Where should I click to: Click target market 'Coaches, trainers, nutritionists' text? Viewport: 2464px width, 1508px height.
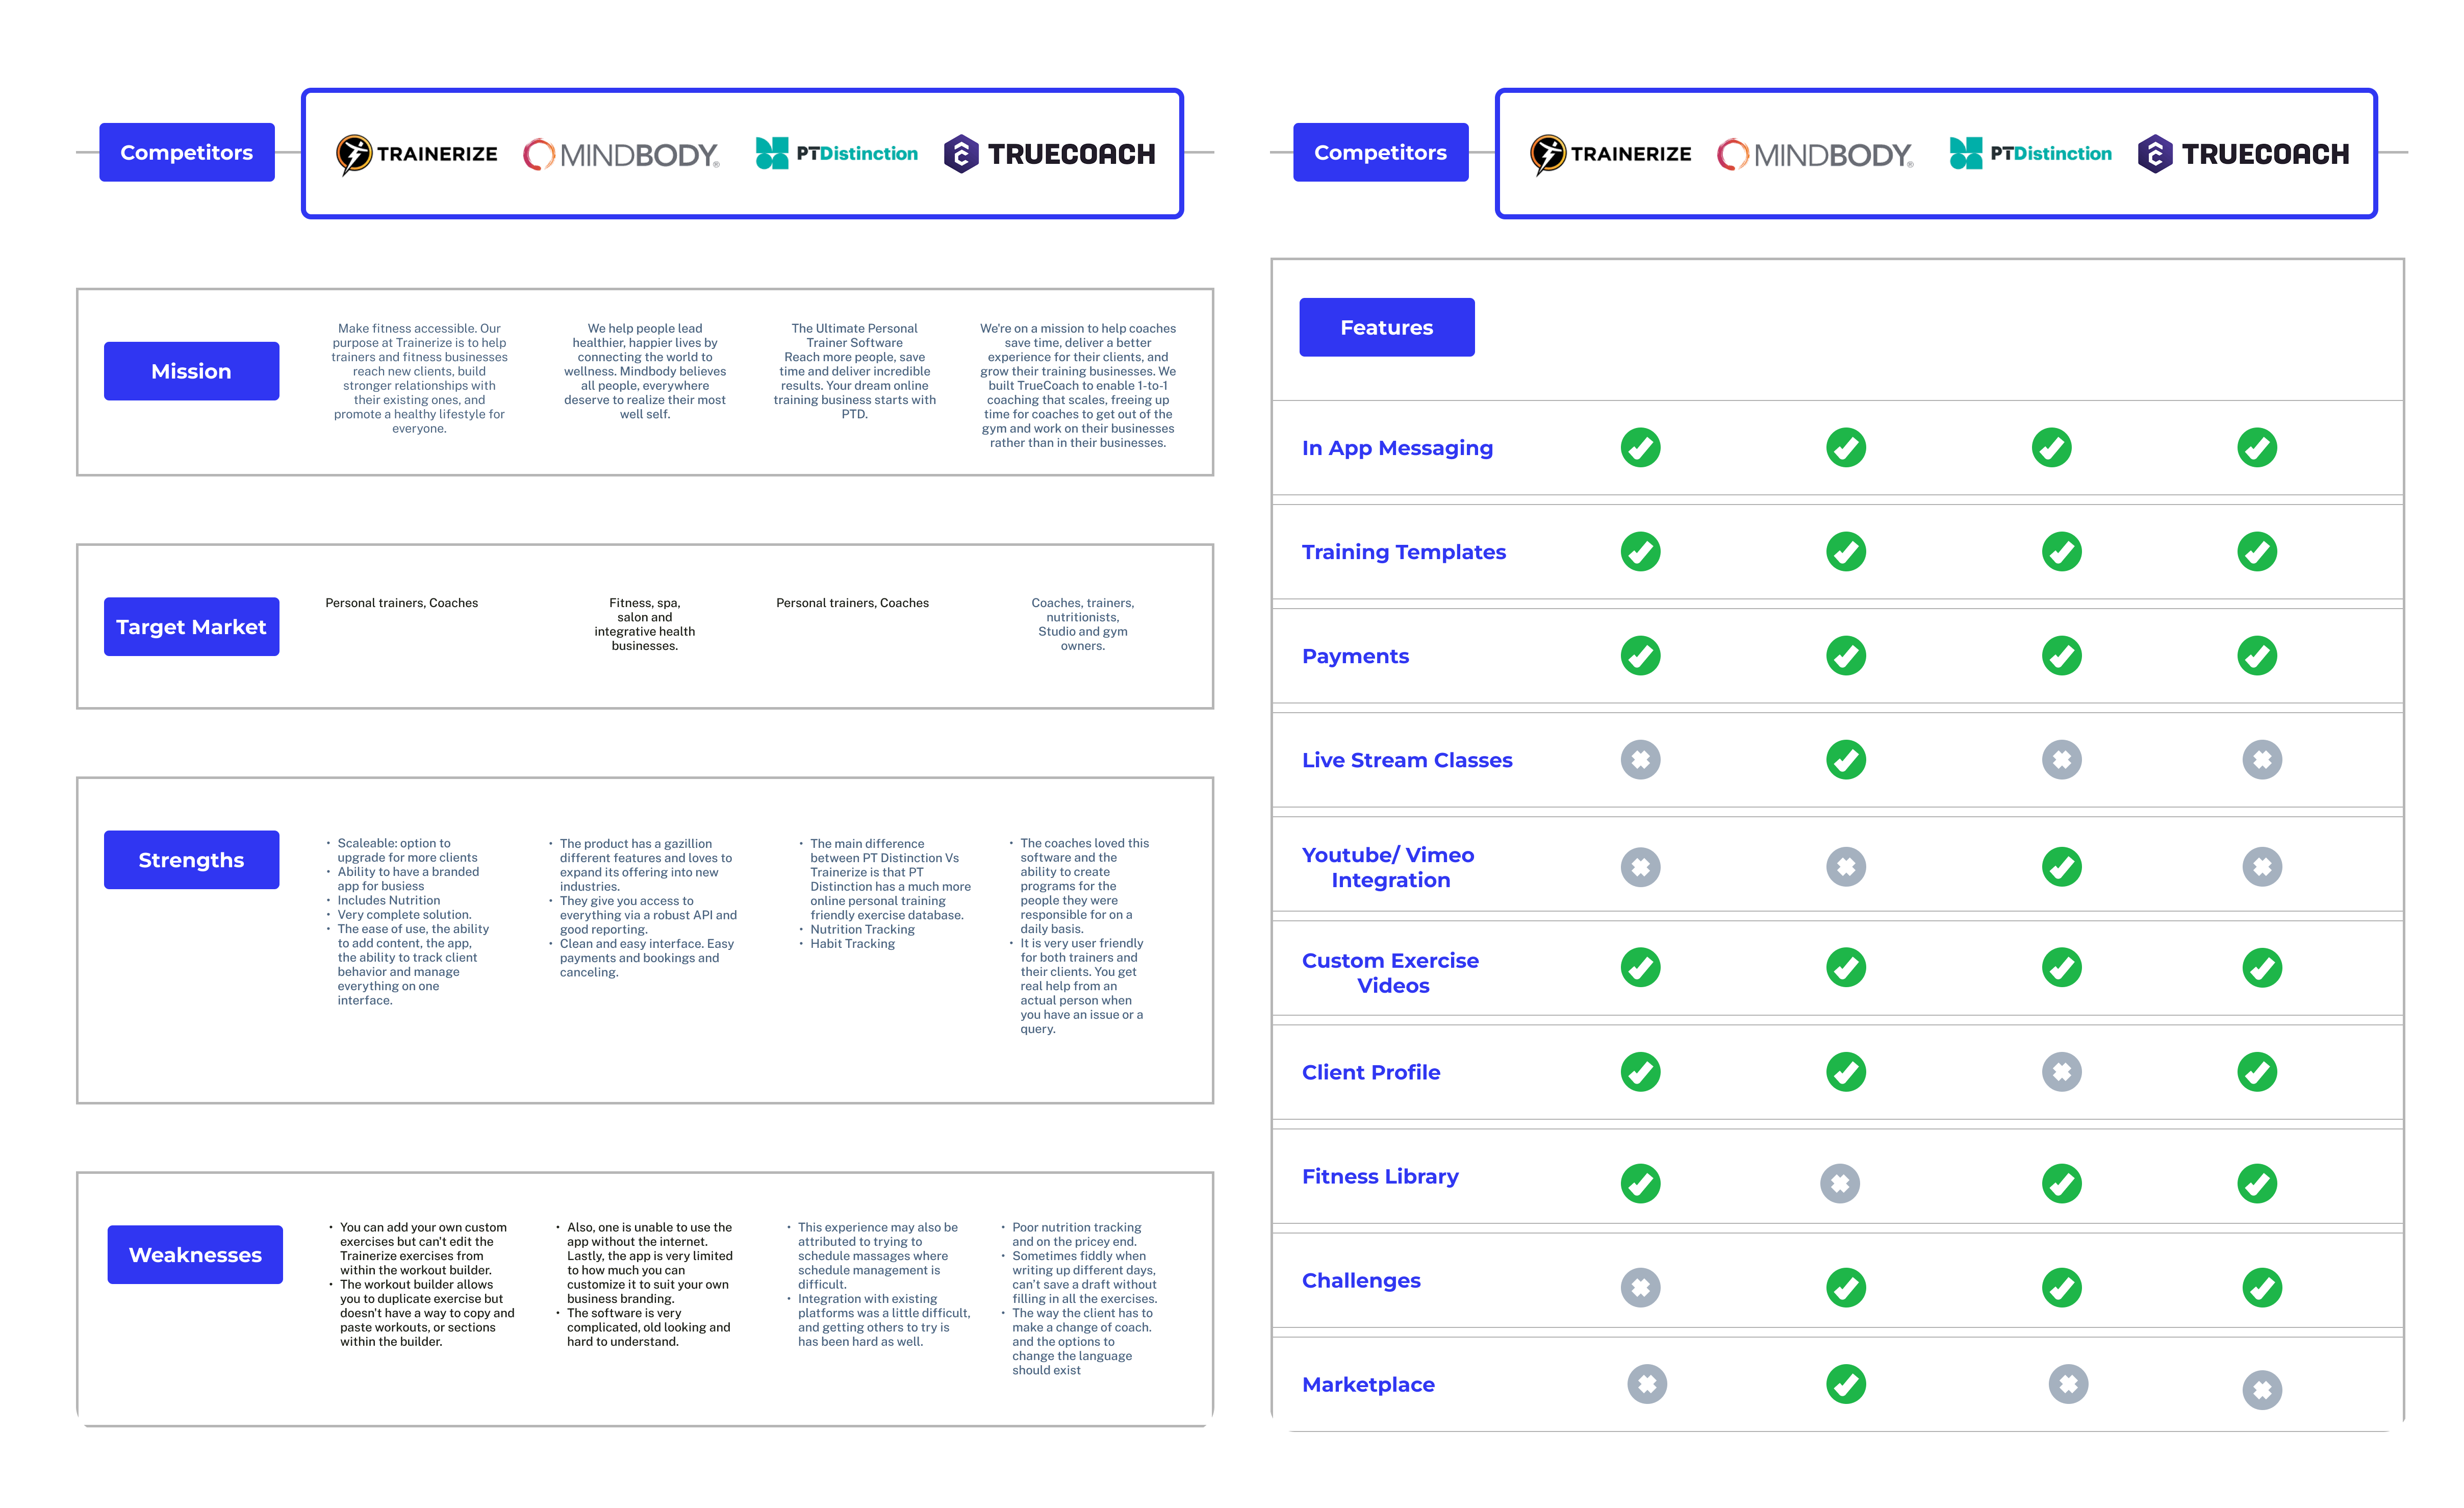click(x=1083, y=625)
